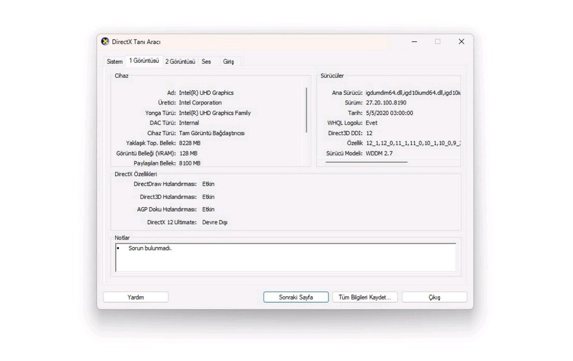Select the Direct3D Hızlandırması Etkin status

(x=208, y=197)
